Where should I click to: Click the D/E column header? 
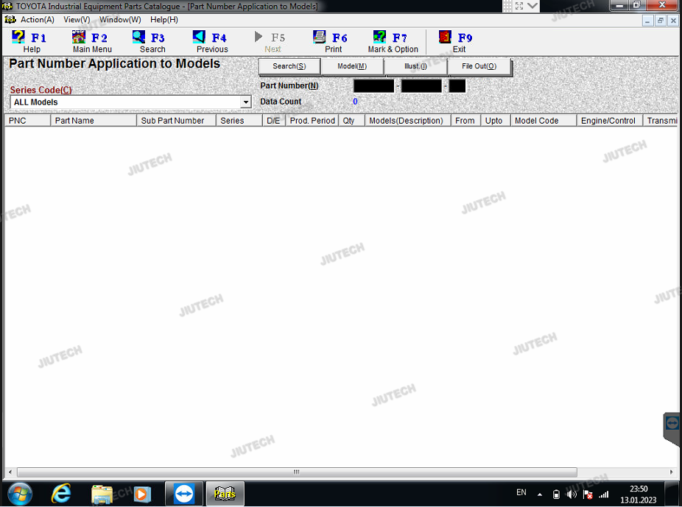(x=273, y=121)
